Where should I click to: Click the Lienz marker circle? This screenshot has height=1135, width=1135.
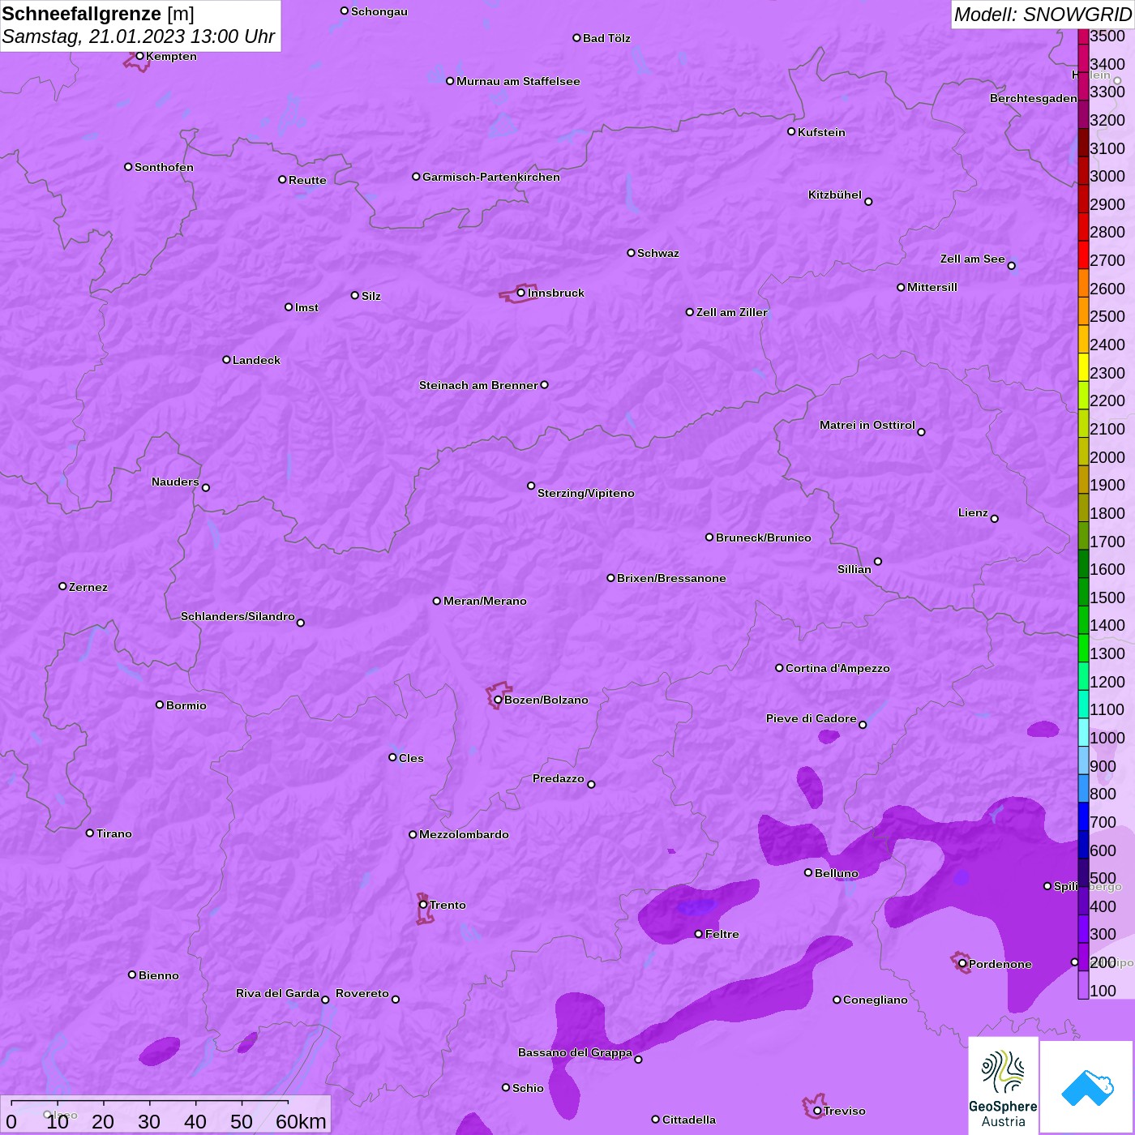point(995,519)
